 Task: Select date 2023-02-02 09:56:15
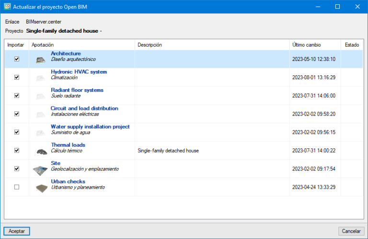point(314,132)
